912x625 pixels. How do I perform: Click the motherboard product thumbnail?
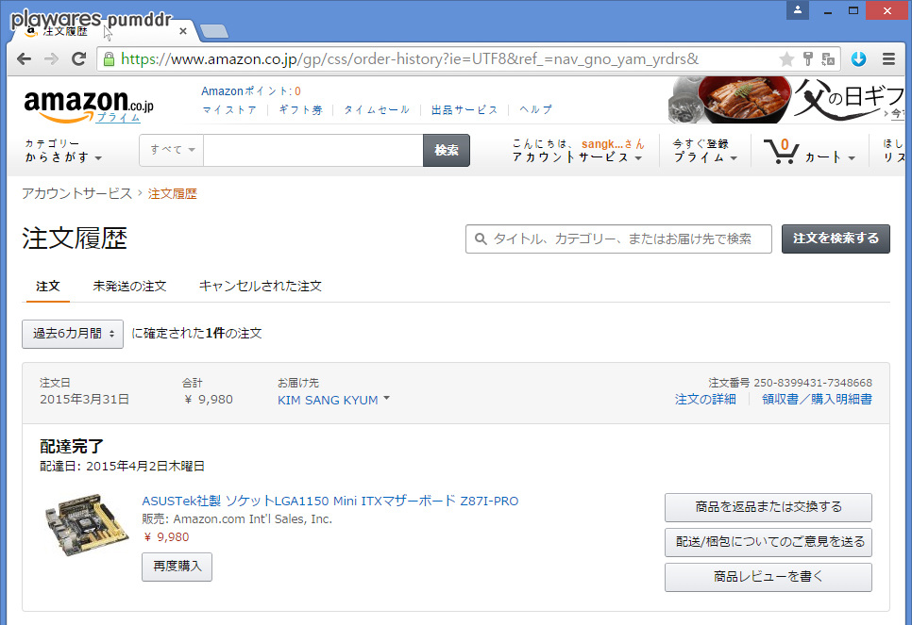click(x=86, y=525)
